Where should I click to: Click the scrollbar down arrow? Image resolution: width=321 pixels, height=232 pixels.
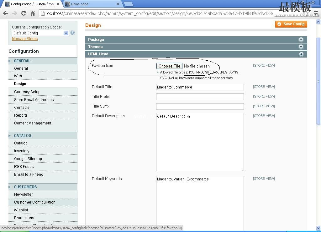point(318,228)
